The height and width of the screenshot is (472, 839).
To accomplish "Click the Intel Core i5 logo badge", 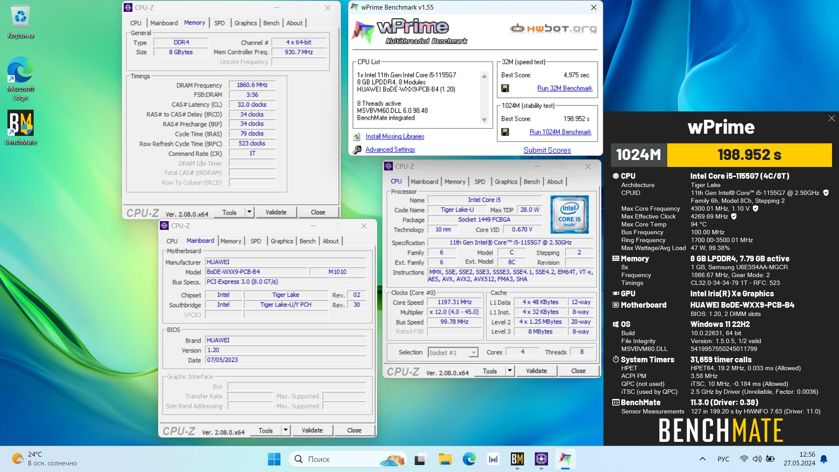I will click(569, 214).
